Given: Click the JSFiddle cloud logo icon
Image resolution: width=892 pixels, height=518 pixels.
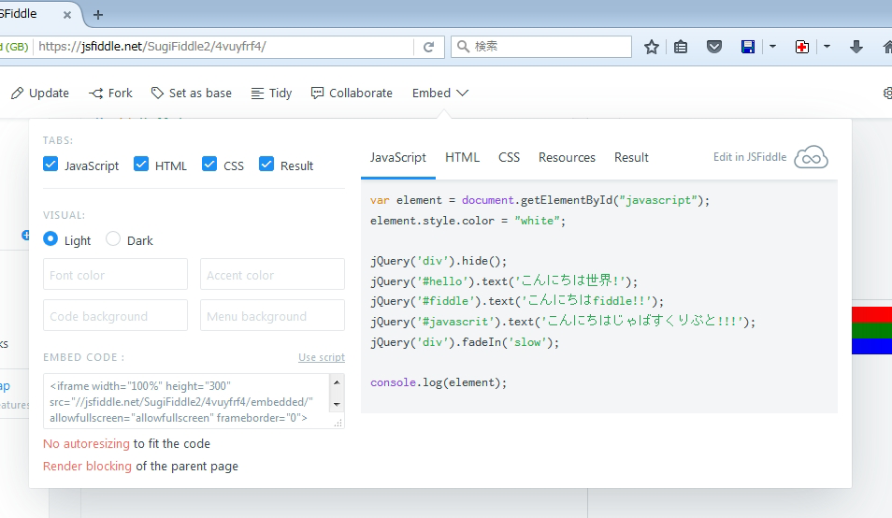Looking at the screenshot, I should pyautogui.click(x=811, y=157).
